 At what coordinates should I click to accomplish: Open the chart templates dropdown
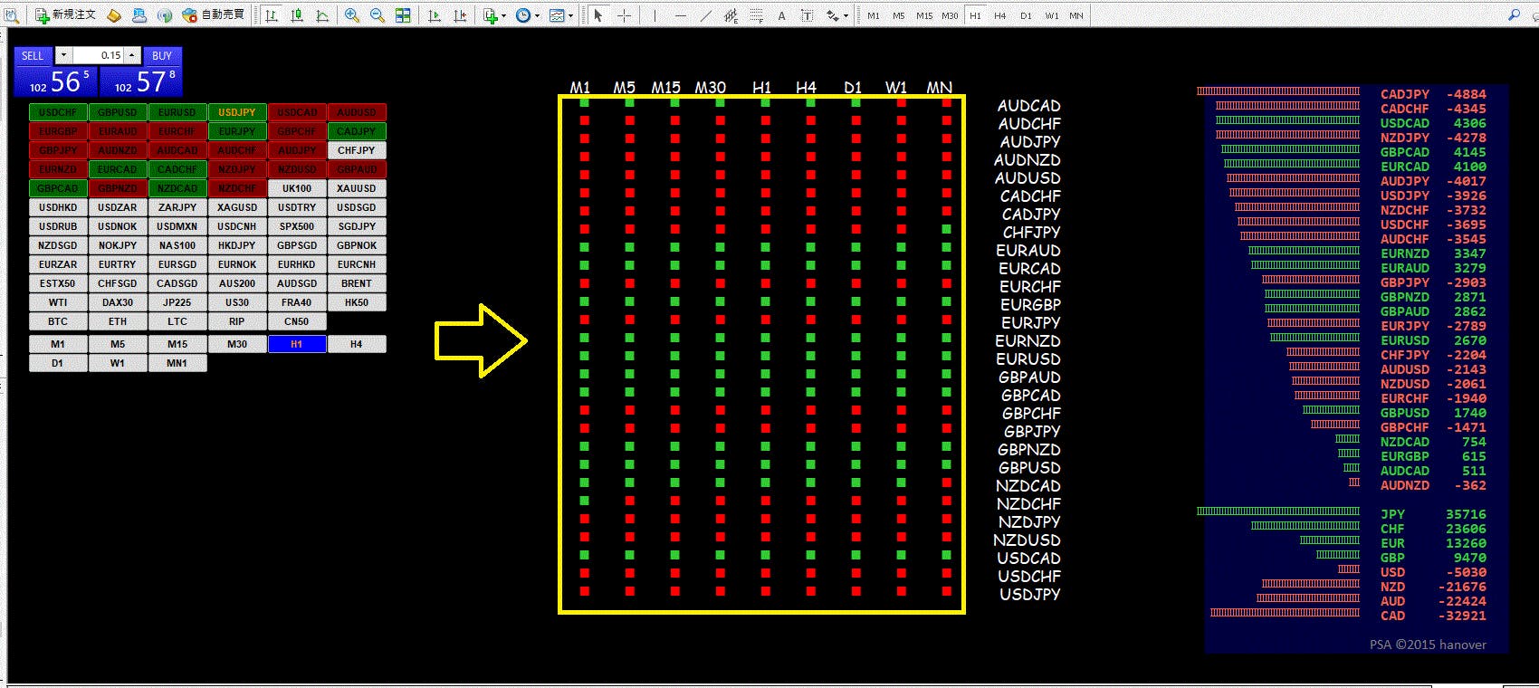(x=561, y=15)
